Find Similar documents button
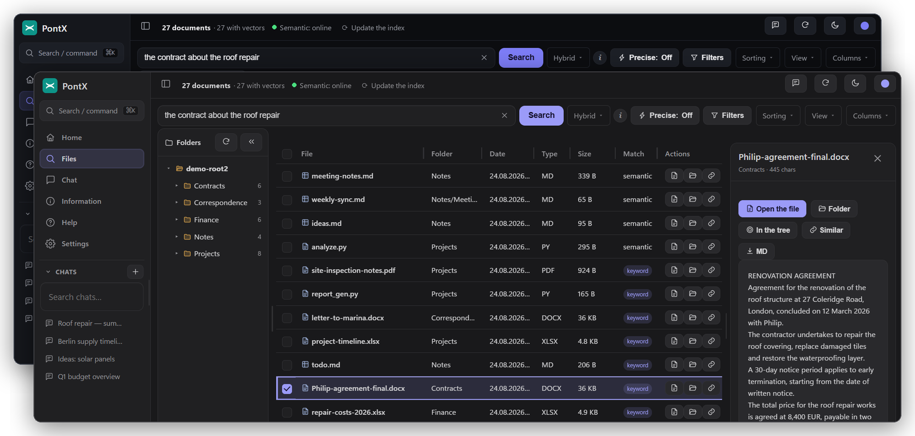 (x=826, y=230)
